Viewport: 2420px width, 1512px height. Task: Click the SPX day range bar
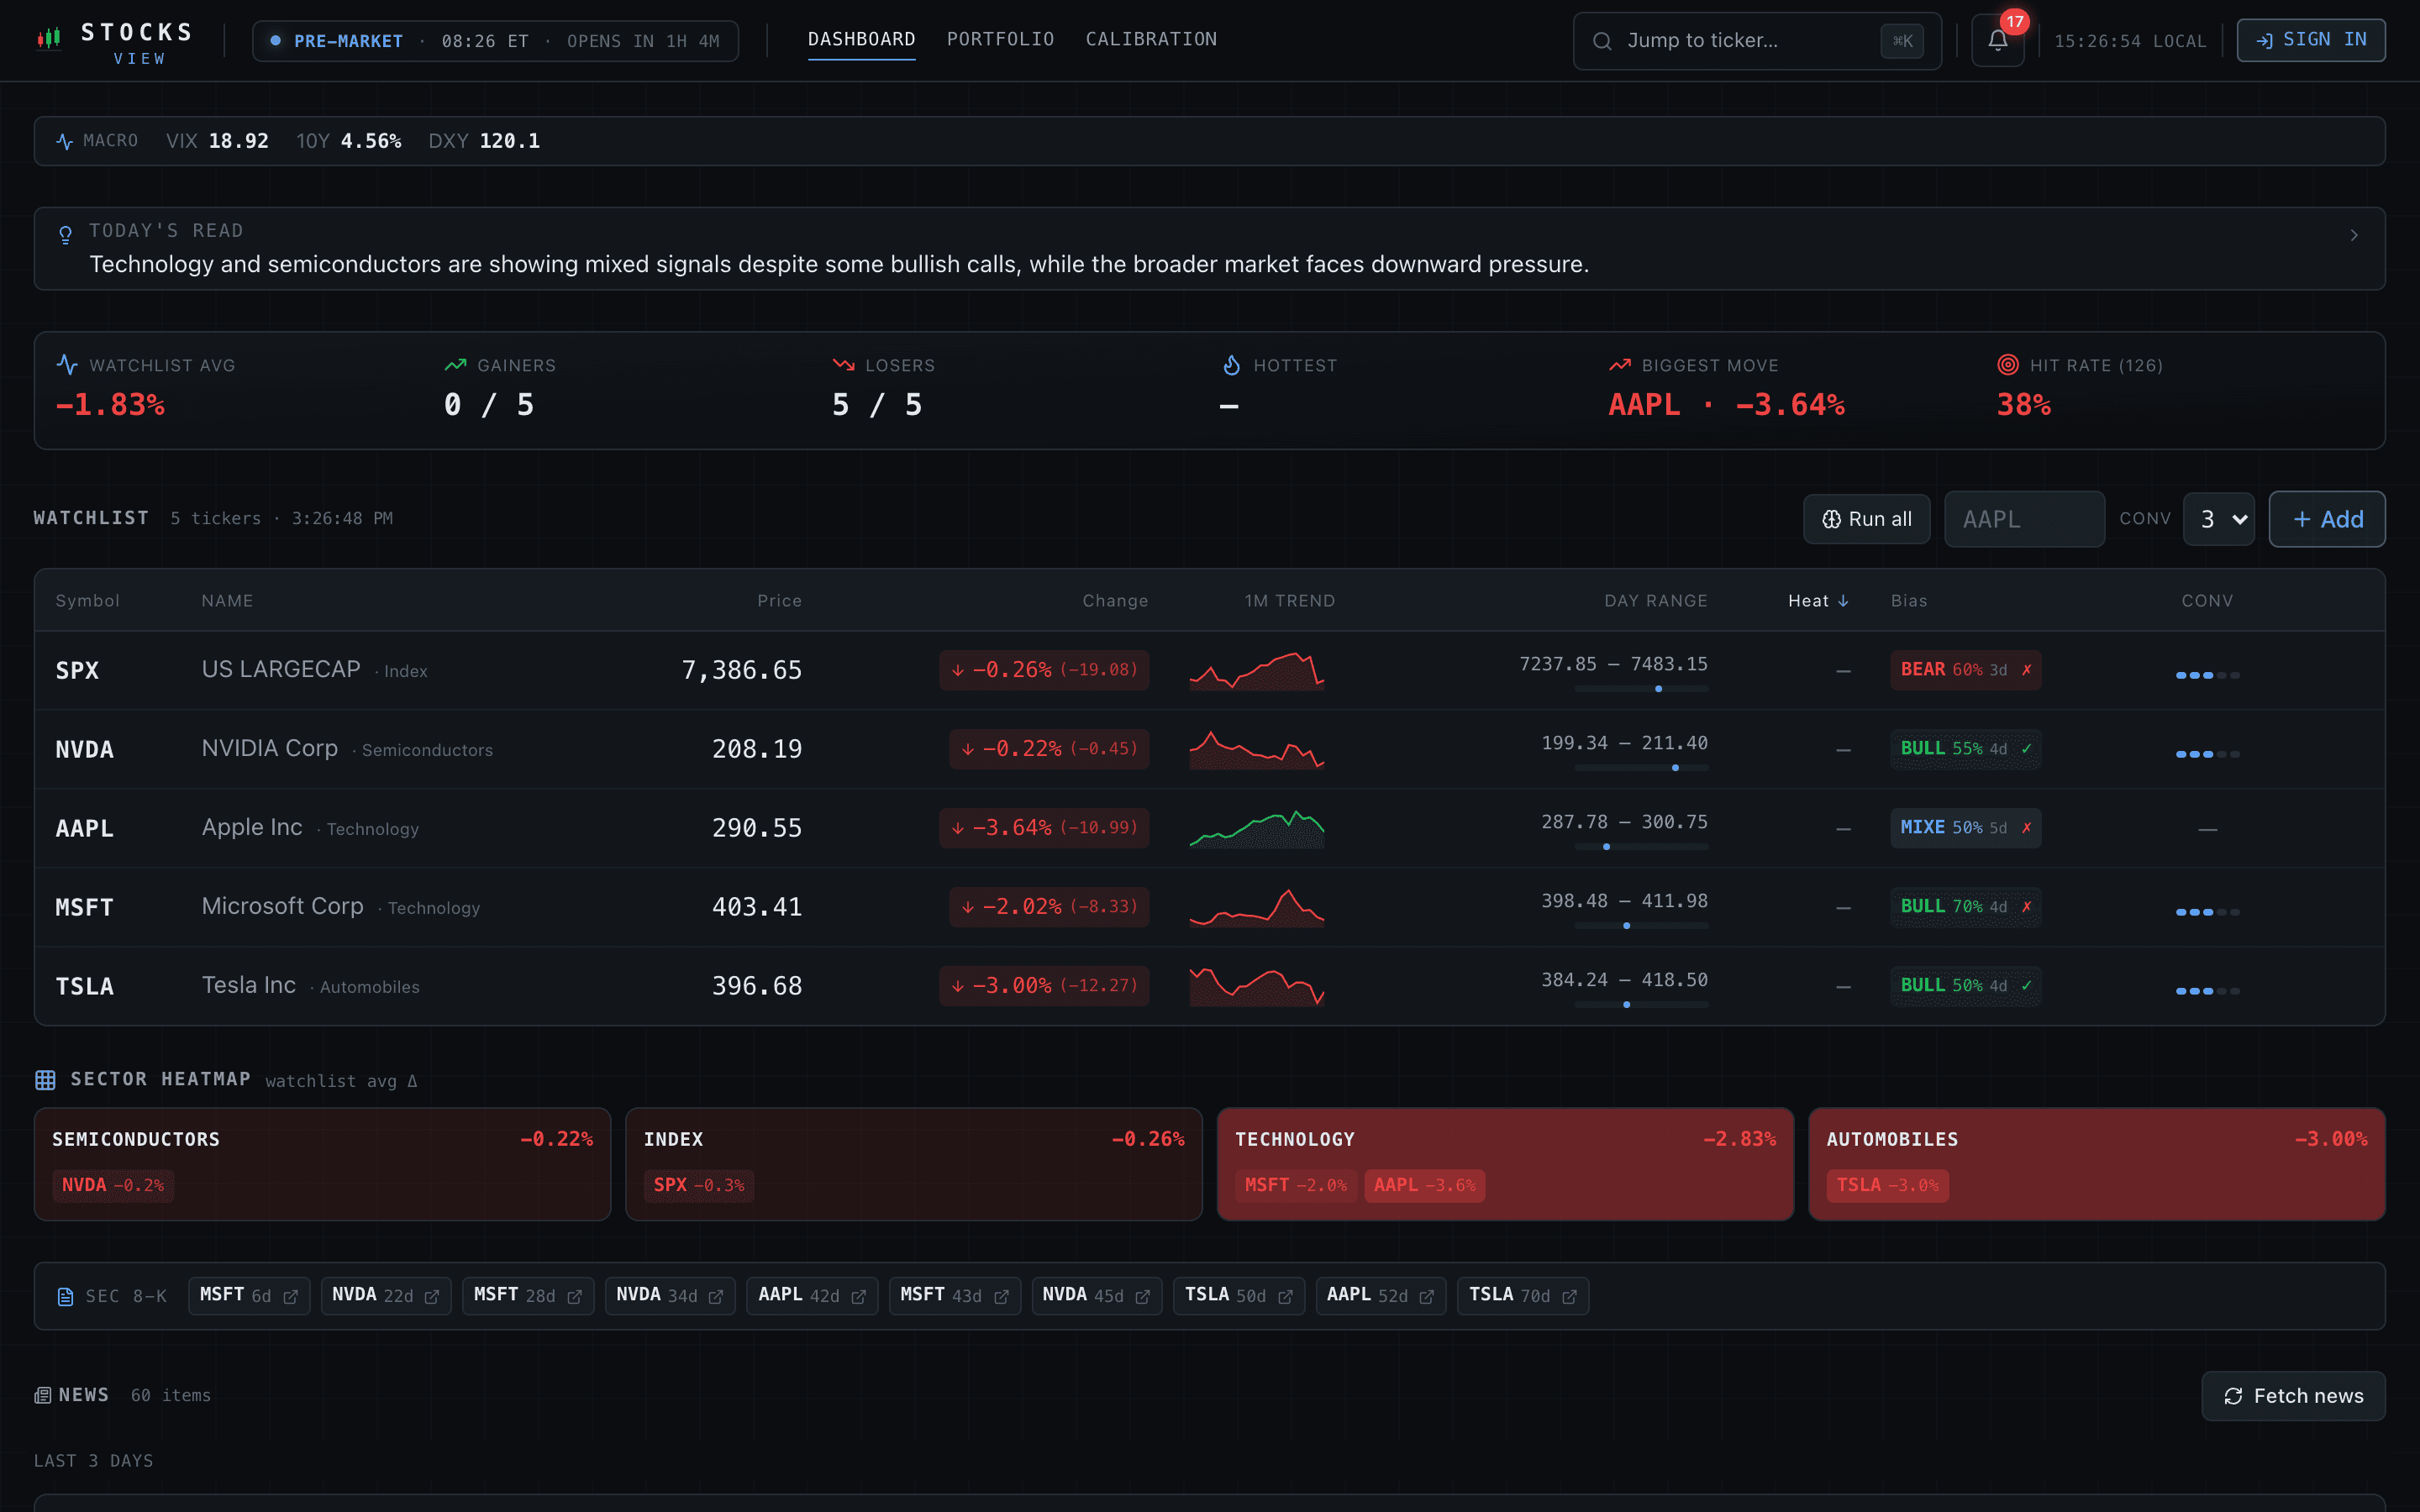coord(1641,689)
